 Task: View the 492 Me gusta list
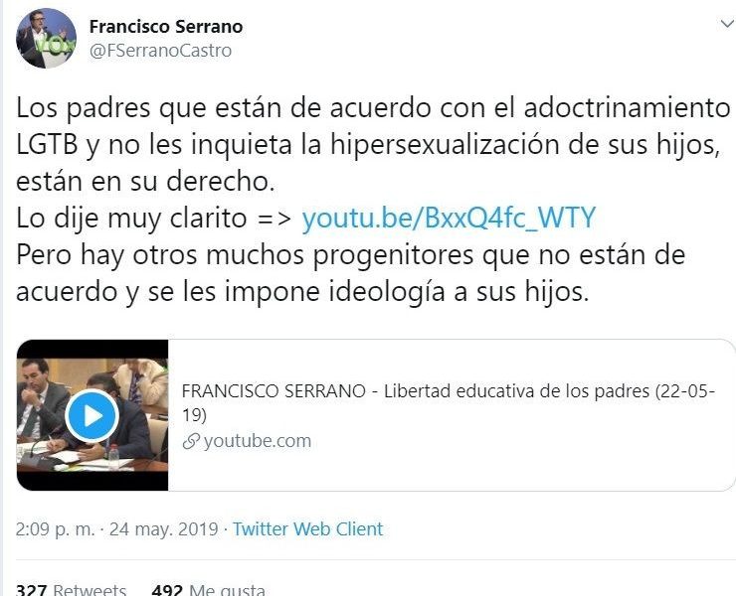coord(209,589)
